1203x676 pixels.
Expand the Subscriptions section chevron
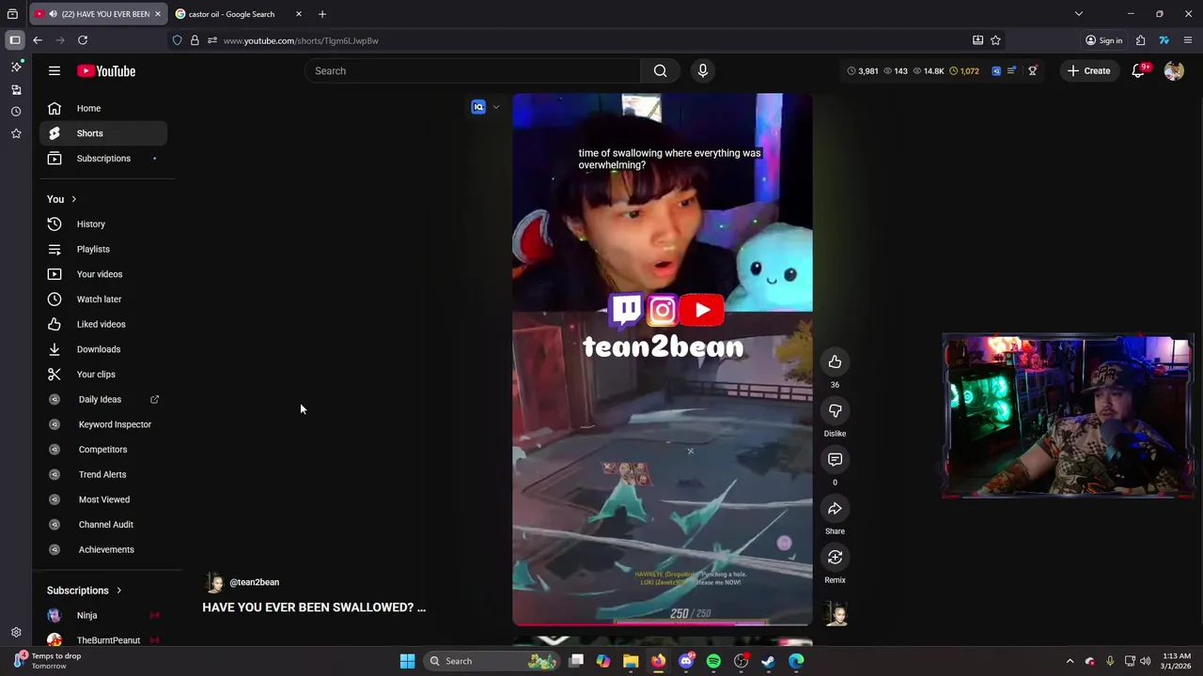[118, 591]
